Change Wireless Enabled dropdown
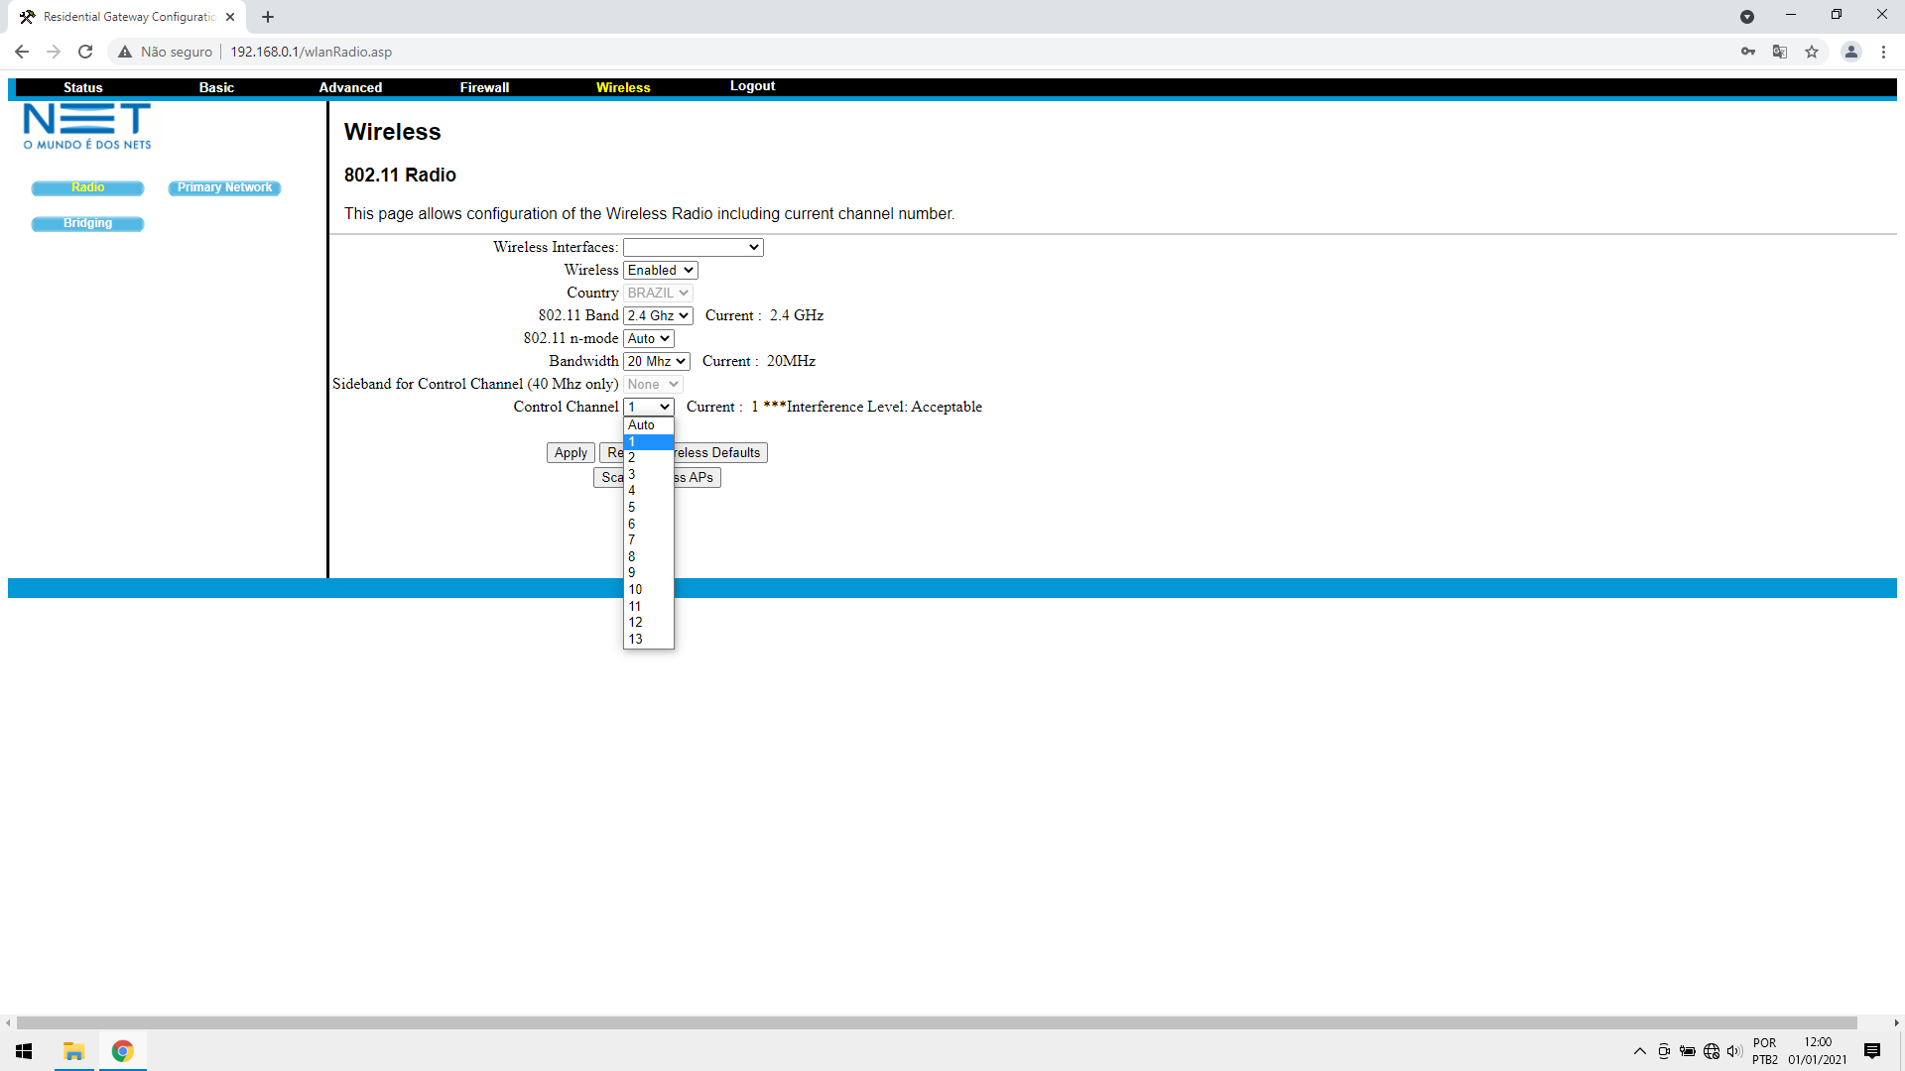The width and height of the screenshot is (1905, 1071). [661, 270]
